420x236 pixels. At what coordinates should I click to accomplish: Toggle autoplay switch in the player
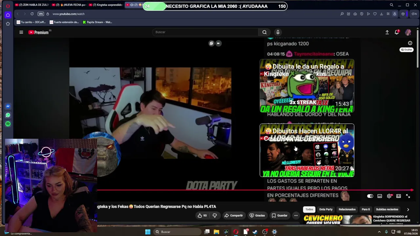click(370, 196)
